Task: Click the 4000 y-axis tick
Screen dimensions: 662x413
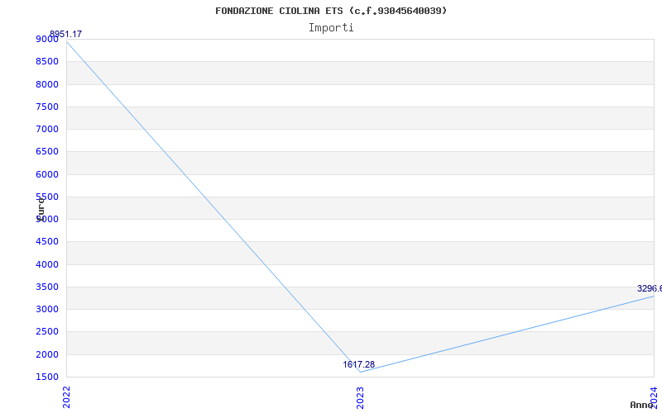Action: [47, 264]
